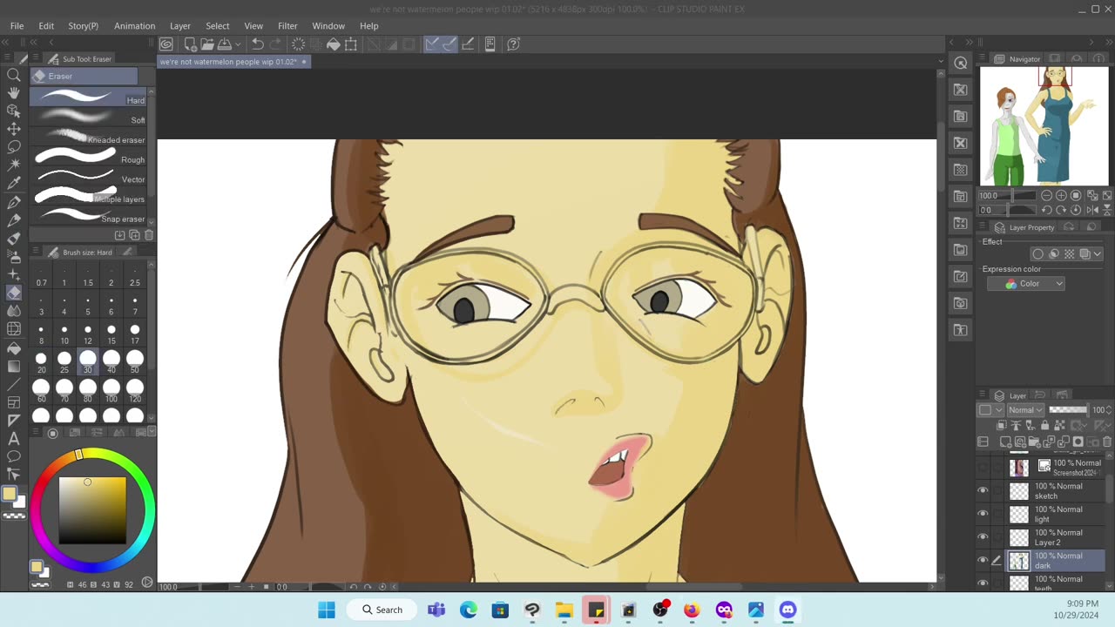This screenshot has width=1115, height=627.
Task: Hide the teeth layer
Action: (983, 583)
